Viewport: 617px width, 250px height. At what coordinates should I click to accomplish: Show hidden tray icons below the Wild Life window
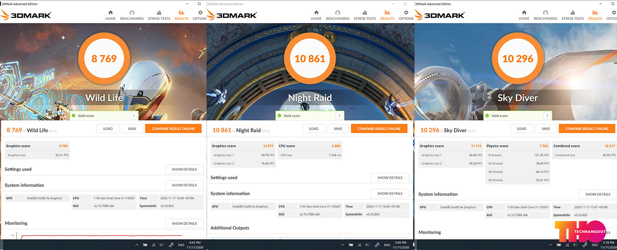pos(136,245)
